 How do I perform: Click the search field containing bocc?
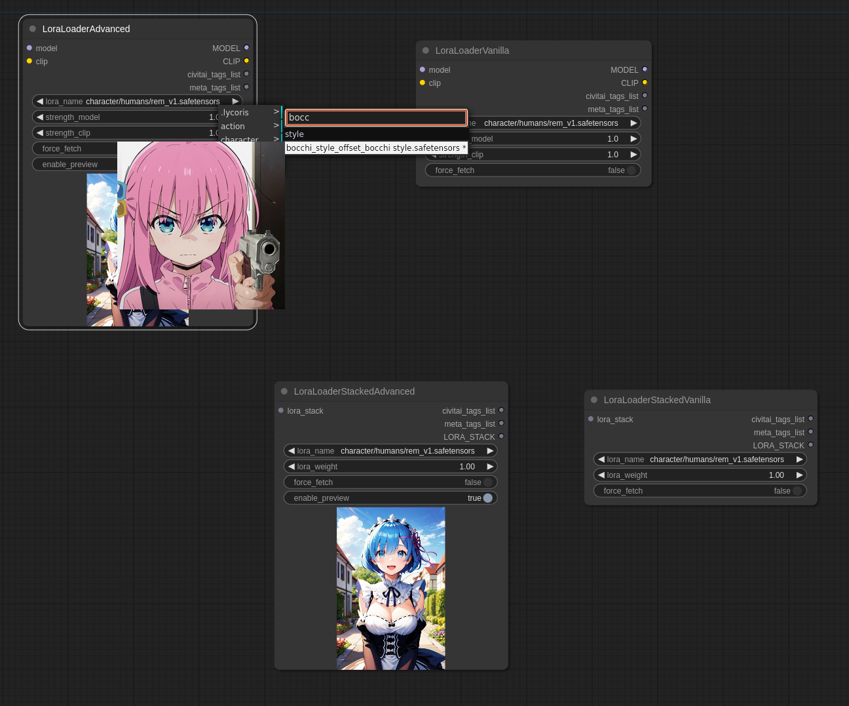pyautogui.click(x=376, y=117)
